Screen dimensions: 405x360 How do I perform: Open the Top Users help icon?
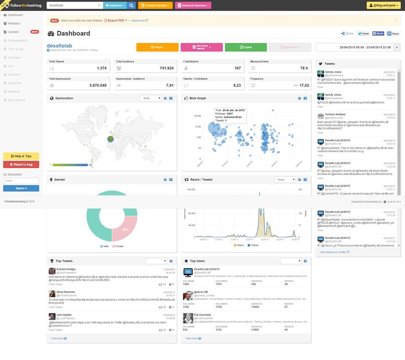[x=305, y=261]
